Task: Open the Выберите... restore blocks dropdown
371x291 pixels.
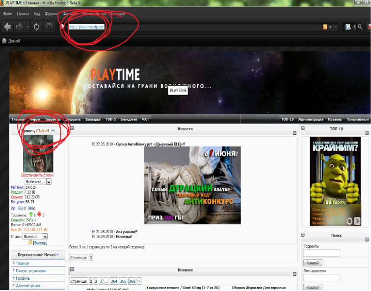Action: pos(38,182)
